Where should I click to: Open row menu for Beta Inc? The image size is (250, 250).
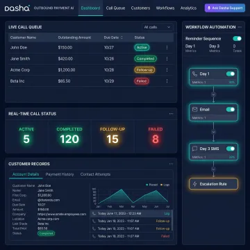(167, 81)
